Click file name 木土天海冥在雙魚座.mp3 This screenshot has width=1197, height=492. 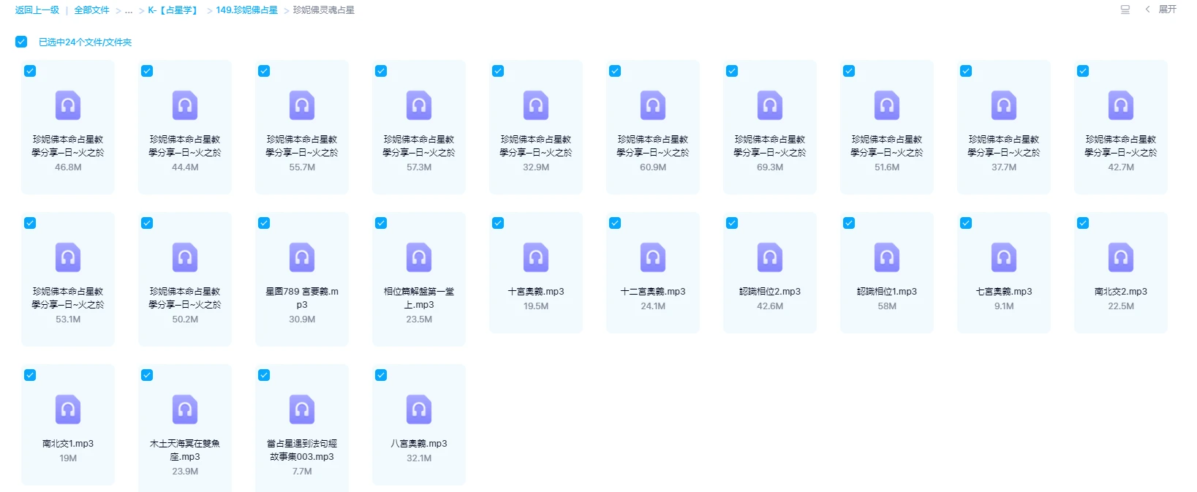185,450
